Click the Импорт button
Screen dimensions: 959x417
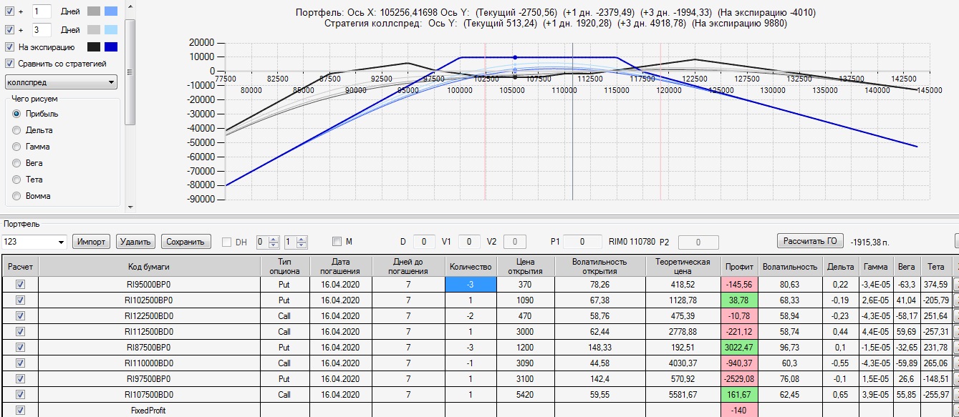pos(92,242)
